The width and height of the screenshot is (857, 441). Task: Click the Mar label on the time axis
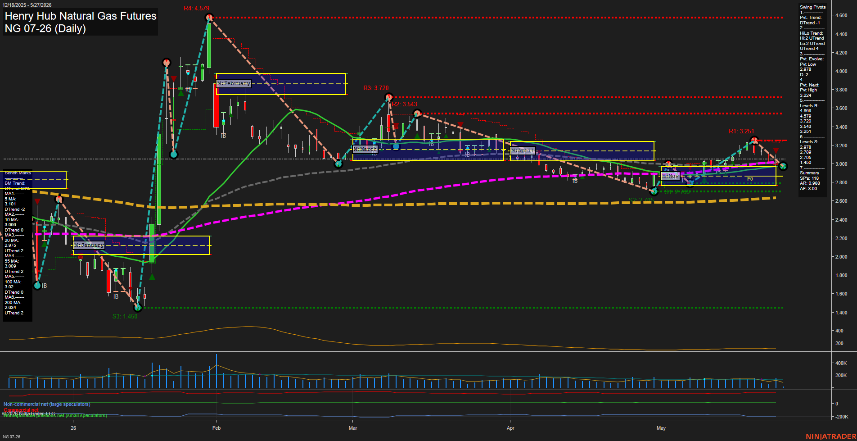point(353,428)
